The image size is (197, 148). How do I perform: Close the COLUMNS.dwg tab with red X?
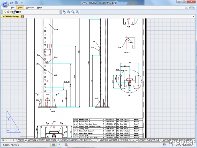click(22, 17)
